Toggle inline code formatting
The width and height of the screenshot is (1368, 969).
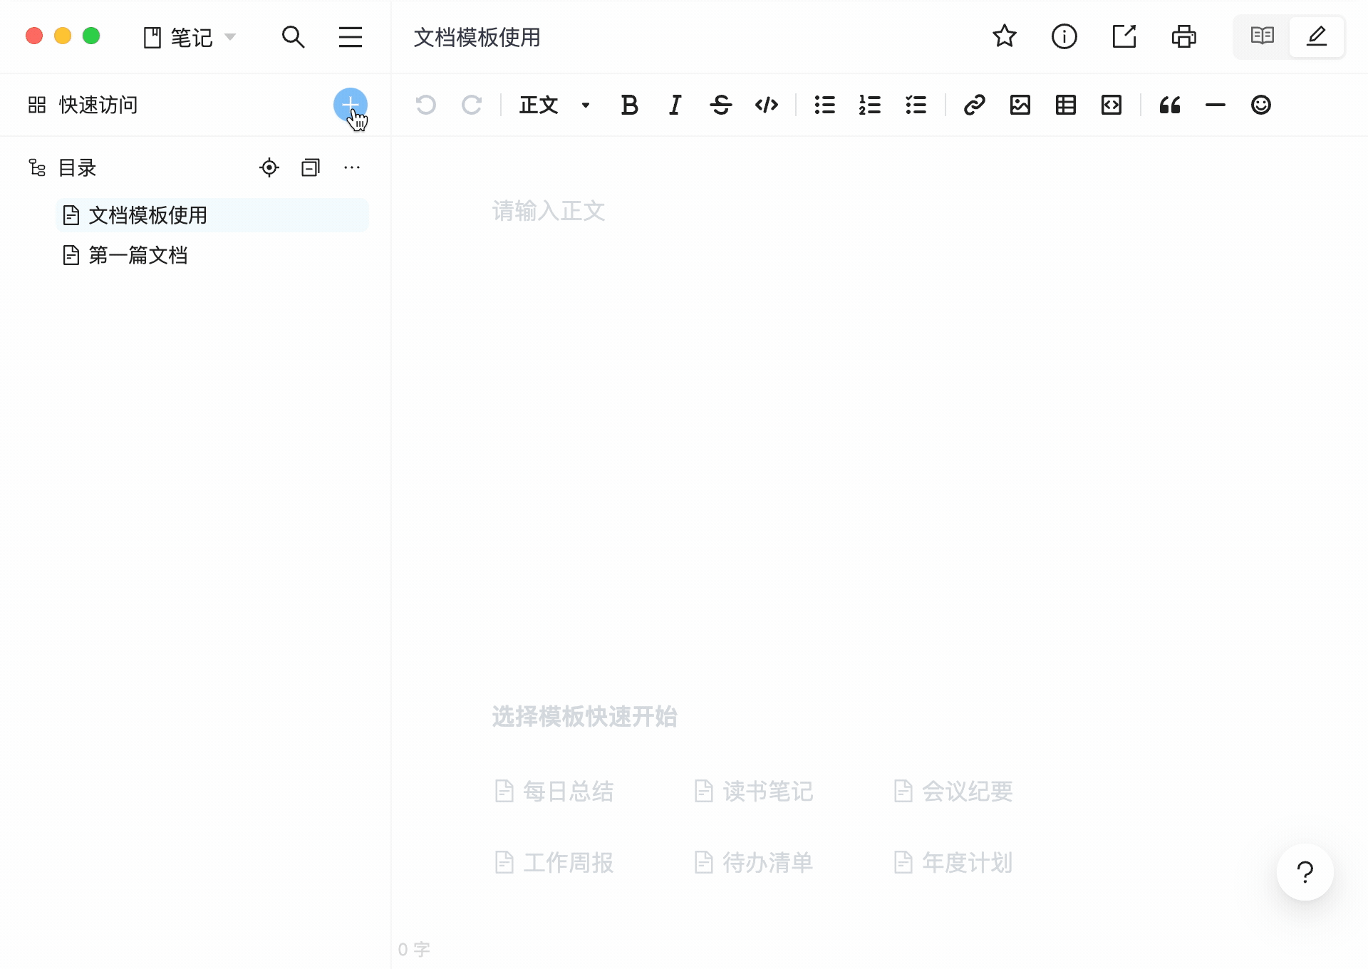coord(767,105)
